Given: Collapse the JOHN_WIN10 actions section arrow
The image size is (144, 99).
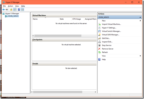Looking at the screenshot, I should pos(140,17).
